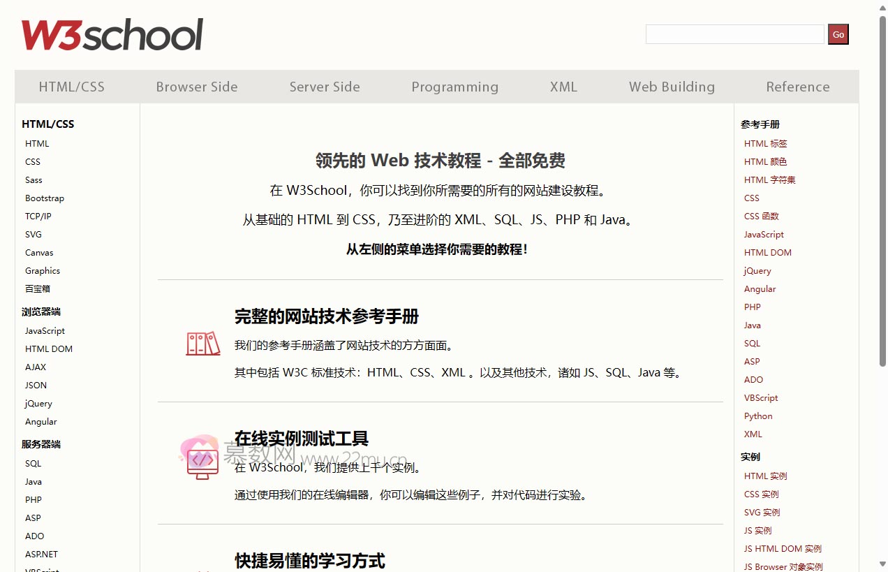This screenshot has height=572, width=888.
Task: Open the XML navigation tab
Action: [563, 87]
